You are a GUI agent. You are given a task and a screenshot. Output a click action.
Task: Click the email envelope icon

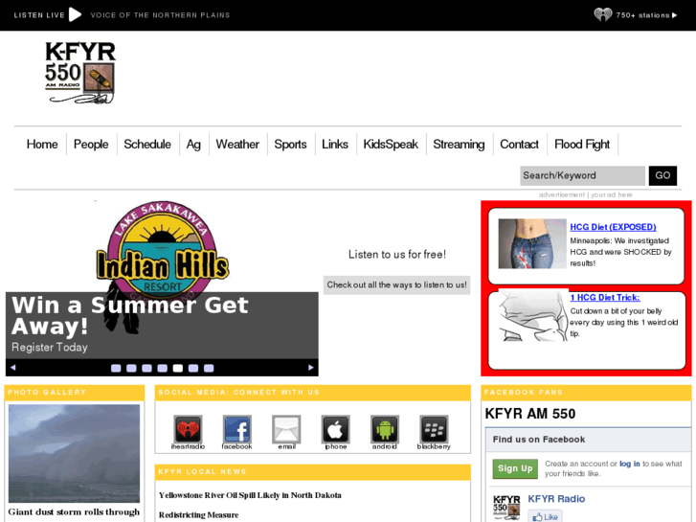click(x=286, y=429)
